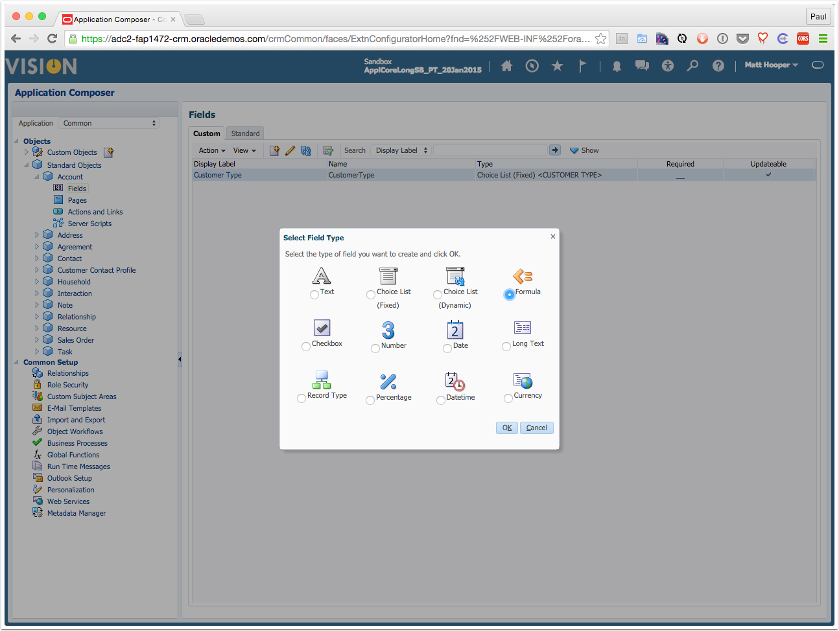Pick the Date radio button
The image size is (839, 631).
tap(447, 349)
